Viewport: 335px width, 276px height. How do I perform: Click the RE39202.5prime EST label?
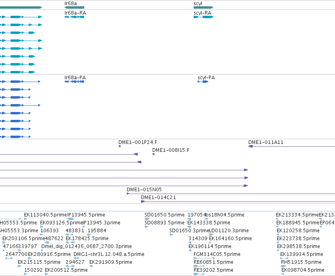coord(213,270)
